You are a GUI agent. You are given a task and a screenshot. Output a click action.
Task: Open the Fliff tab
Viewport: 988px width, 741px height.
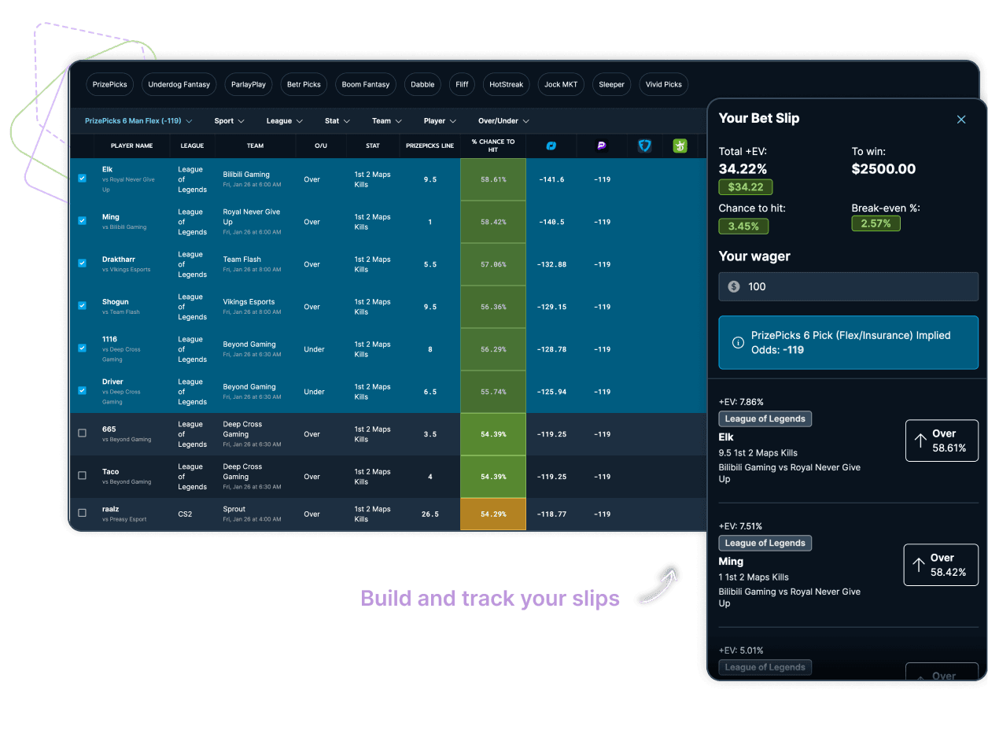(x=462, y=85)
